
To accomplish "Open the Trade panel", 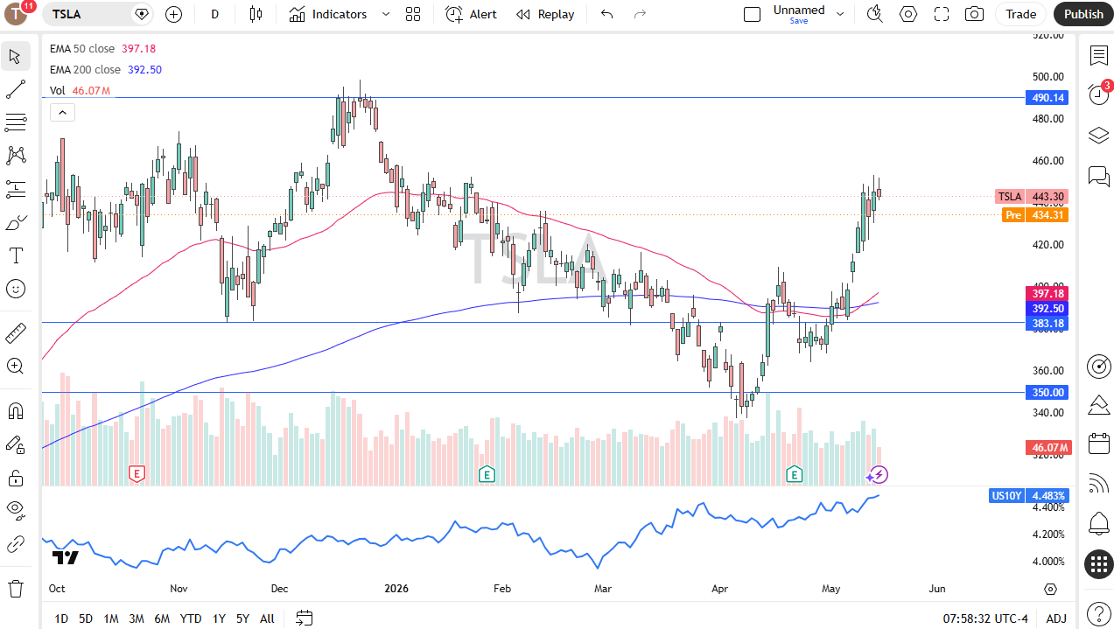I will 1020,14.
